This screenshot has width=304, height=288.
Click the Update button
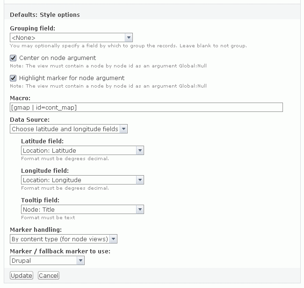tap(22, 275)
